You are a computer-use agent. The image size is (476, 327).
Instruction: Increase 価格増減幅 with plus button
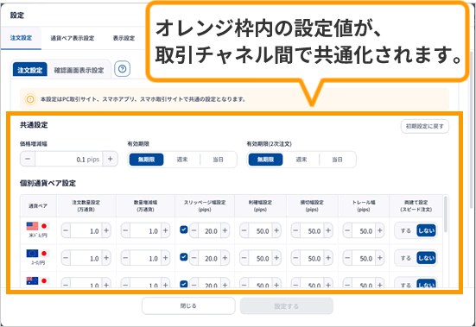coord(111,159)
